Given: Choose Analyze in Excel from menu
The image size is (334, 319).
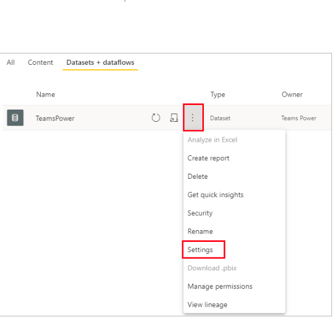Looking at the screenshot, I should point(213,140).
